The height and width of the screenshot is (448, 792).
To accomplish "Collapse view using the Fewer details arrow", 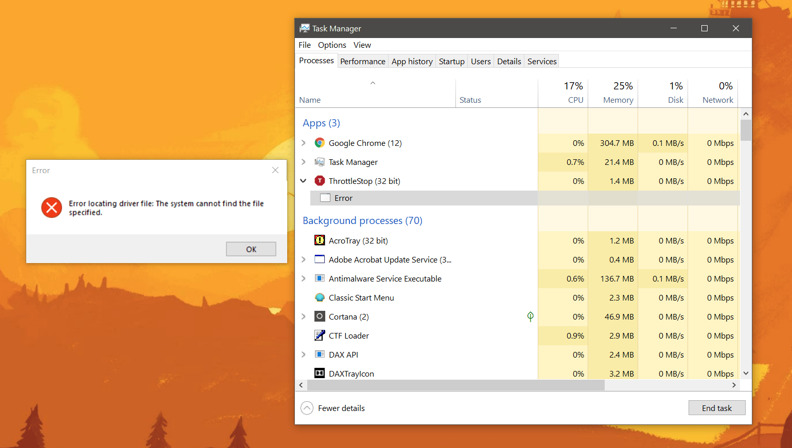I will pos(307,408).
